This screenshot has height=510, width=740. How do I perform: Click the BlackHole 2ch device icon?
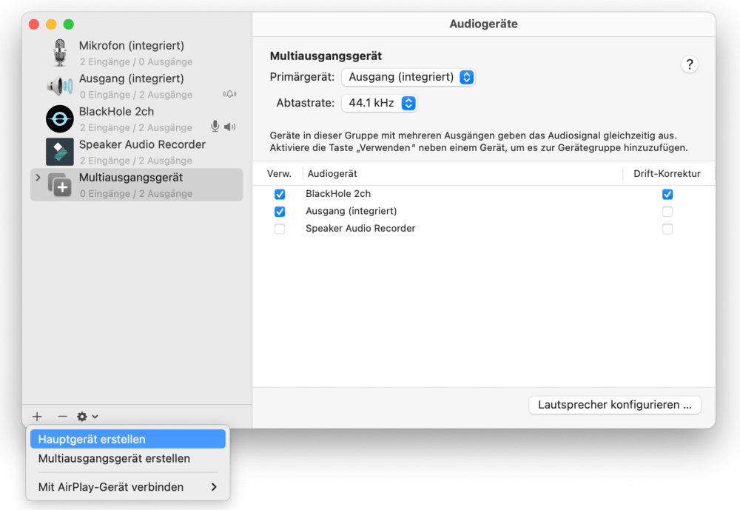[60, 118]
